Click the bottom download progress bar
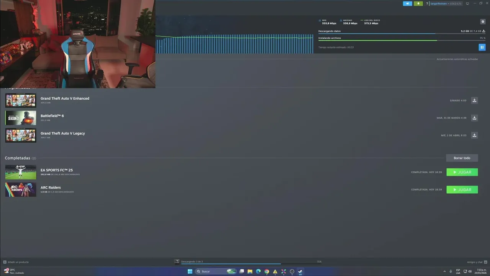 251,264
